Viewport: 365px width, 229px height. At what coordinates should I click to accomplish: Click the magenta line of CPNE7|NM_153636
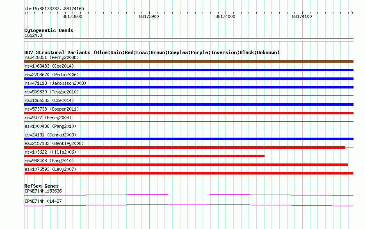pyautogui.click(x=189, y=195)
